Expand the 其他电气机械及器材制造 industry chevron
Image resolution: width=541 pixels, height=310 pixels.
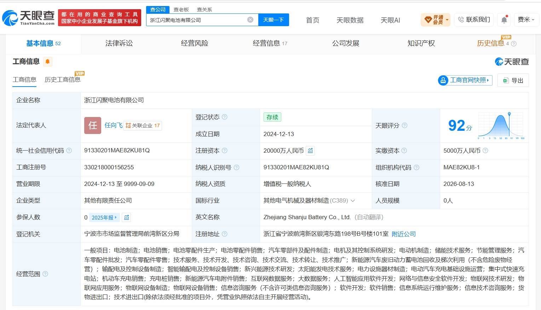point(352,201)
